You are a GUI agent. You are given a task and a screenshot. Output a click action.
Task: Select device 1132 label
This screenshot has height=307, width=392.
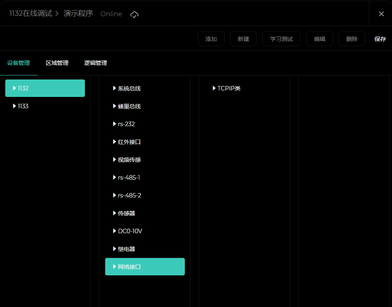coord(23,88)
